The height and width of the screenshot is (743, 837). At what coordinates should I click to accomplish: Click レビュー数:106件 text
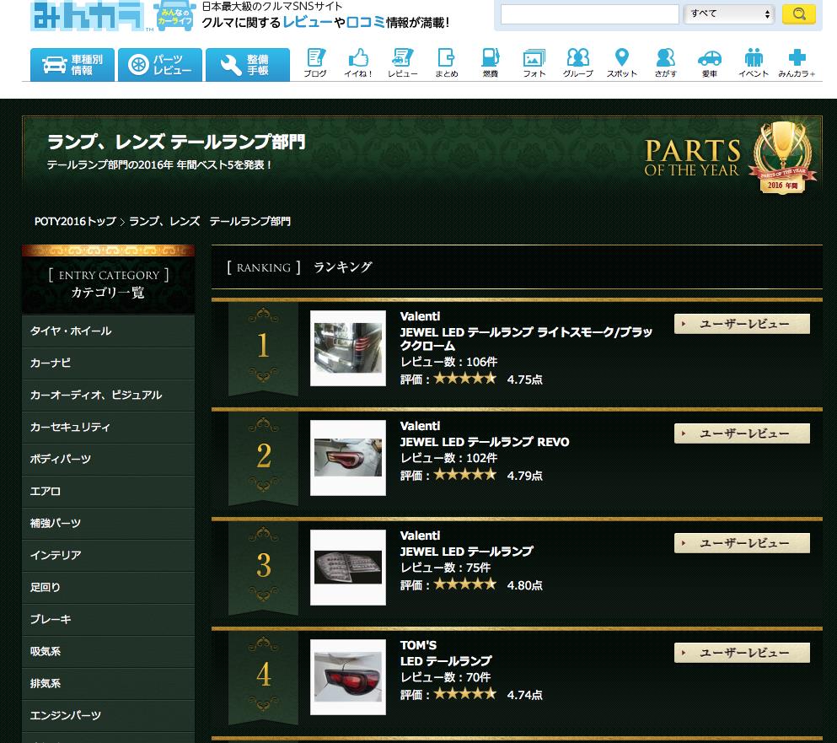(449, 362)
